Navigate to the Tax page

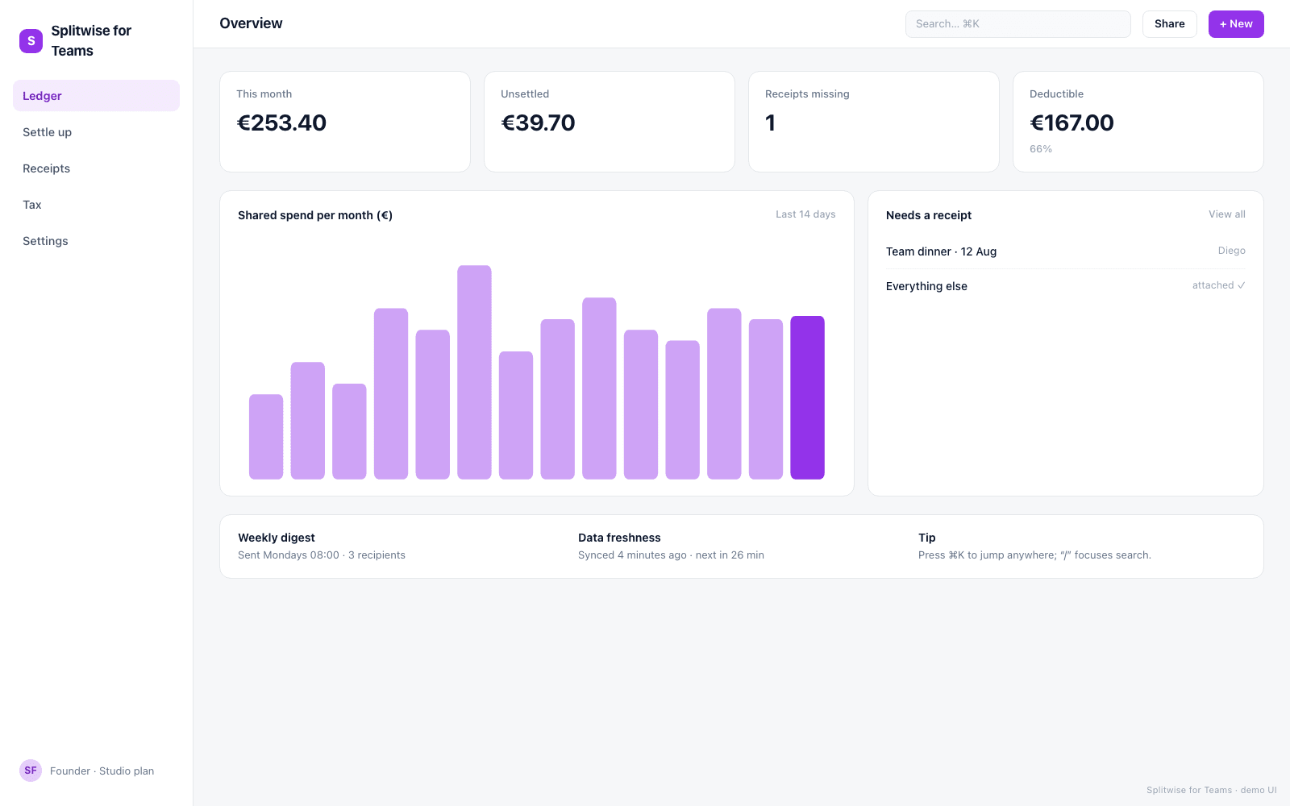pyautogui.click(x=96, y=205)
